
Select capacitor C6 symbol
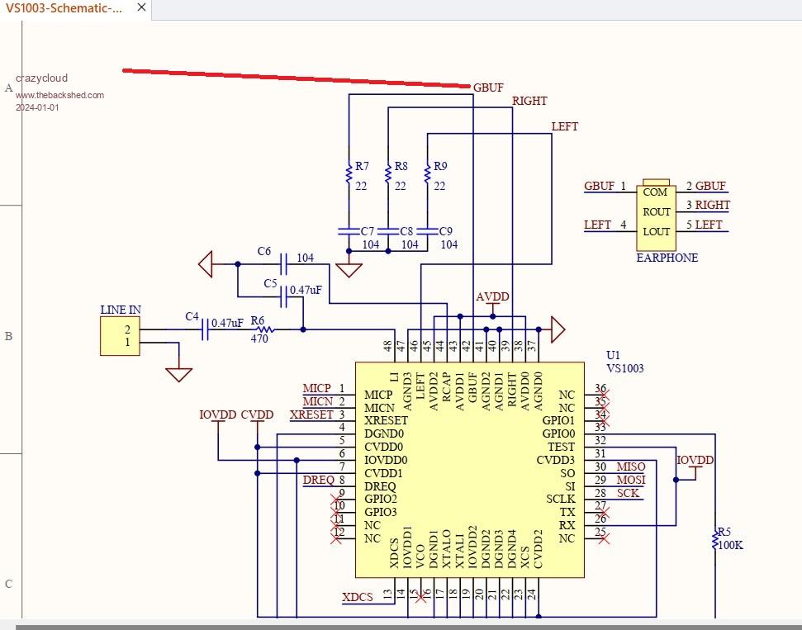(283, 263)
